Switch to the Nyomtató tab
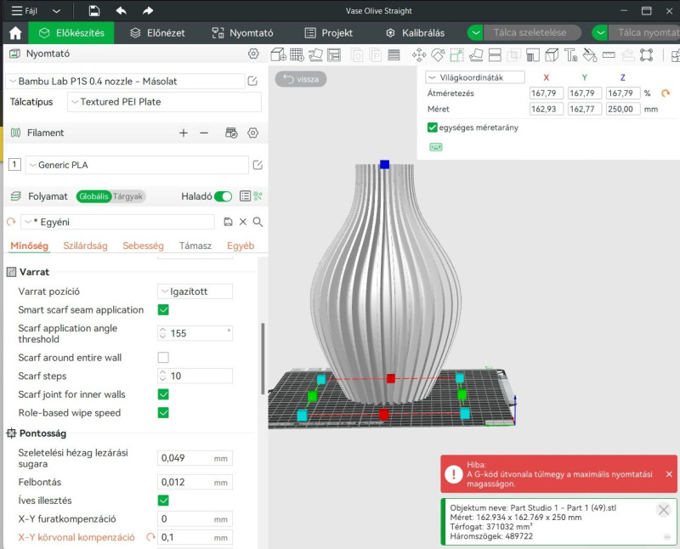 pyautogui.click(x=242, y=33)
